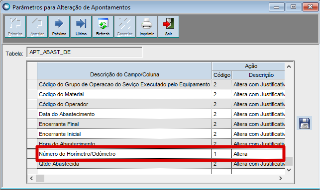This screenshot has height=190, width=320.
Task: Maximize the parameters window
Action: click(293, 7)
